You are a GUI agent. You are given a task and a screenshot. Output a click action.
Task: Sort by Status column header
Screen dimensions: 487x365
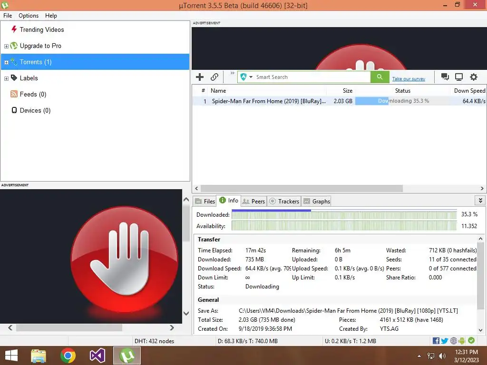click(x=402, y=91)
